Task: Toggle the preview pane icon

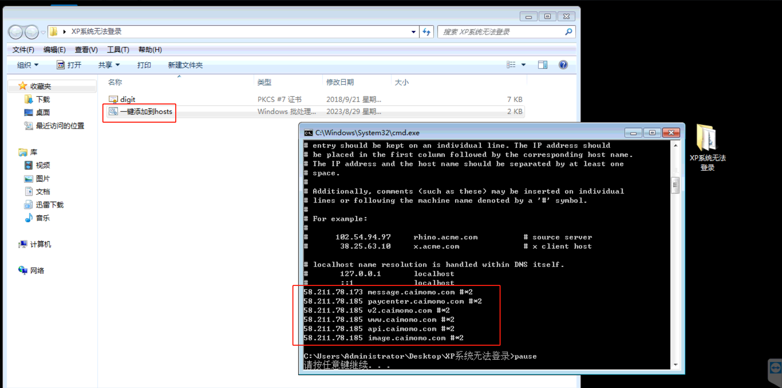Action: [x=543, y=65]
